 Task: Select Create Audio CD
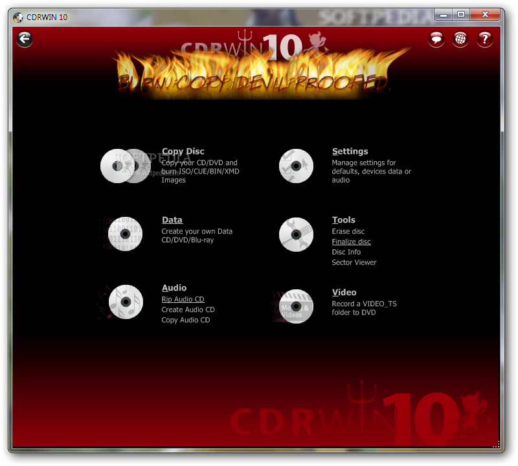point(188,310)
